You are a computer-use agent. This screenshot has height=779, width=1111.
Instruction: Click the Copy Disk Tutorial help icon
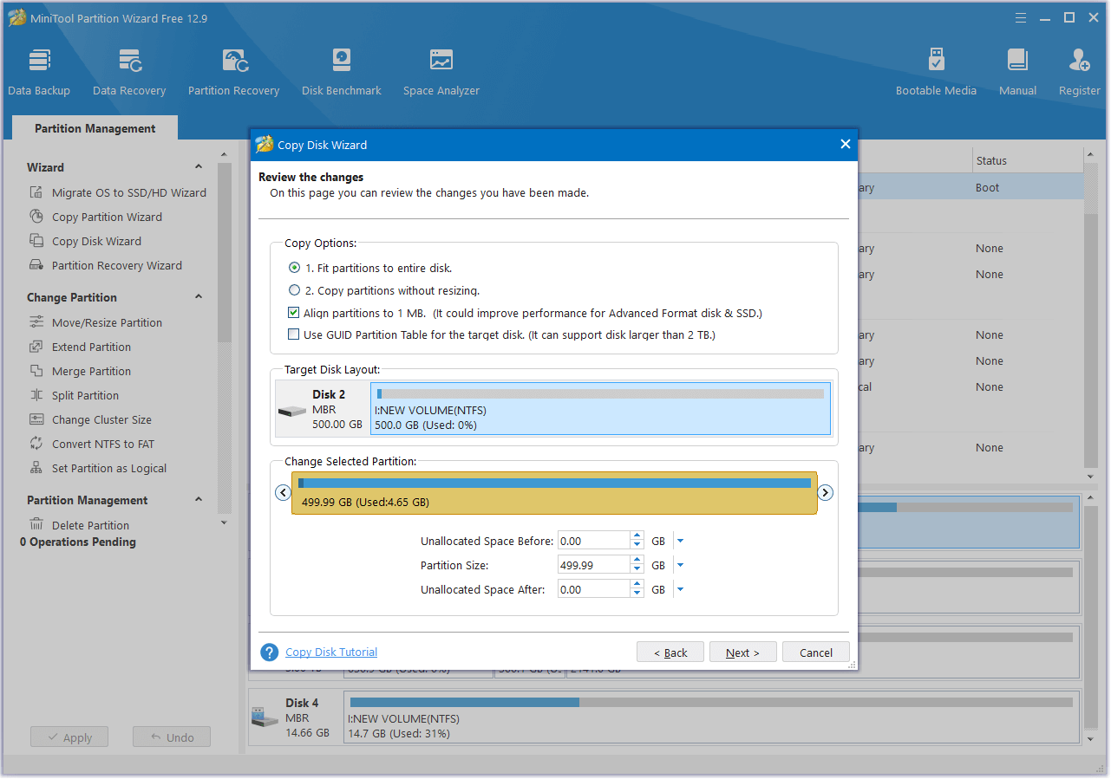coord(270,652)
